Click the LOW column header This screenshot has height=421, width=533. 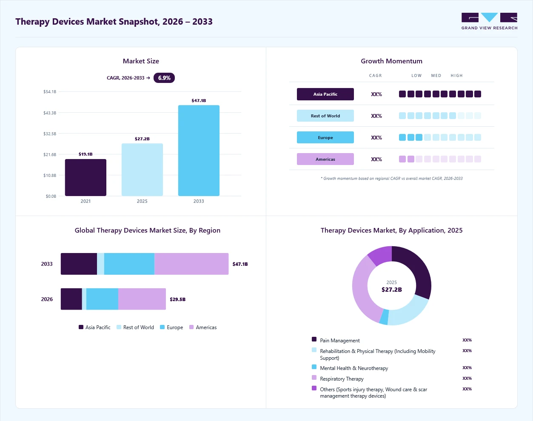416,76
